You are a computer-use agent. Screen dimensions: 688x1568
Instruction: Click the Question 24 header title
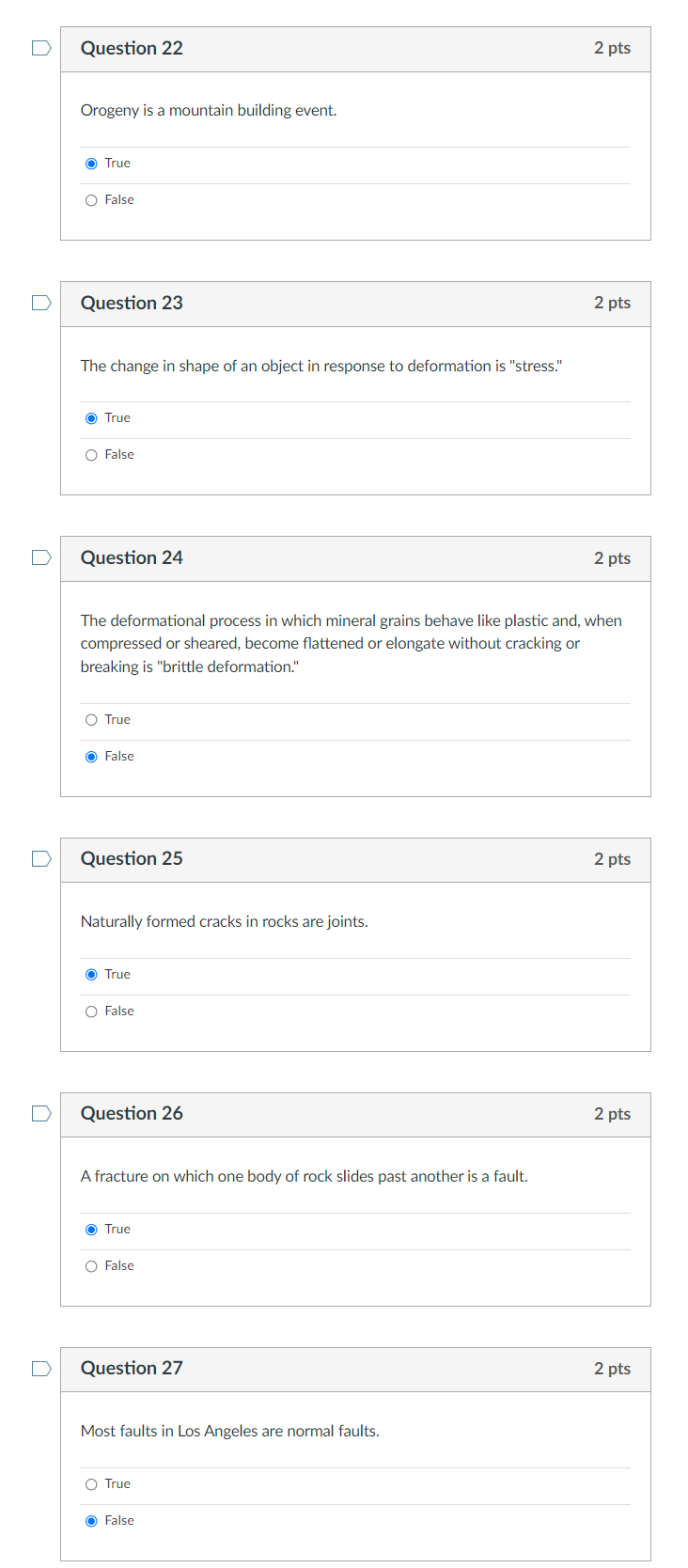coord(132,557)
